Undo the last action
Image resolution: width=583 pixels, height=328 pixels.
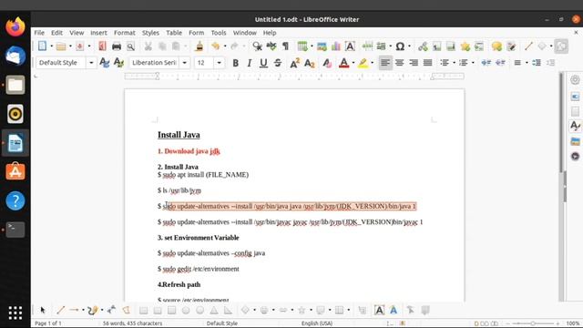(x=215, y=46)
